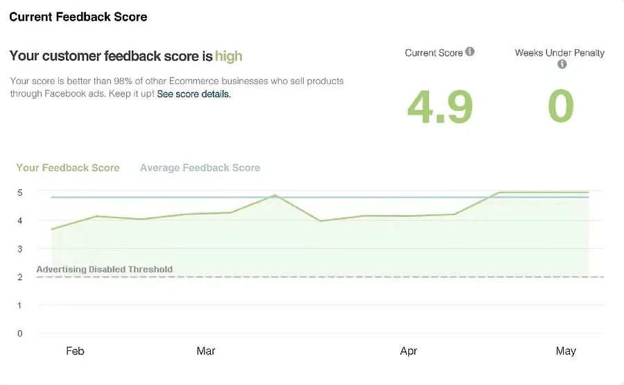The width and height of the screenshot is (624, 385).
Task: Click the Weeks Under Penalty label text
Action: 560,53
